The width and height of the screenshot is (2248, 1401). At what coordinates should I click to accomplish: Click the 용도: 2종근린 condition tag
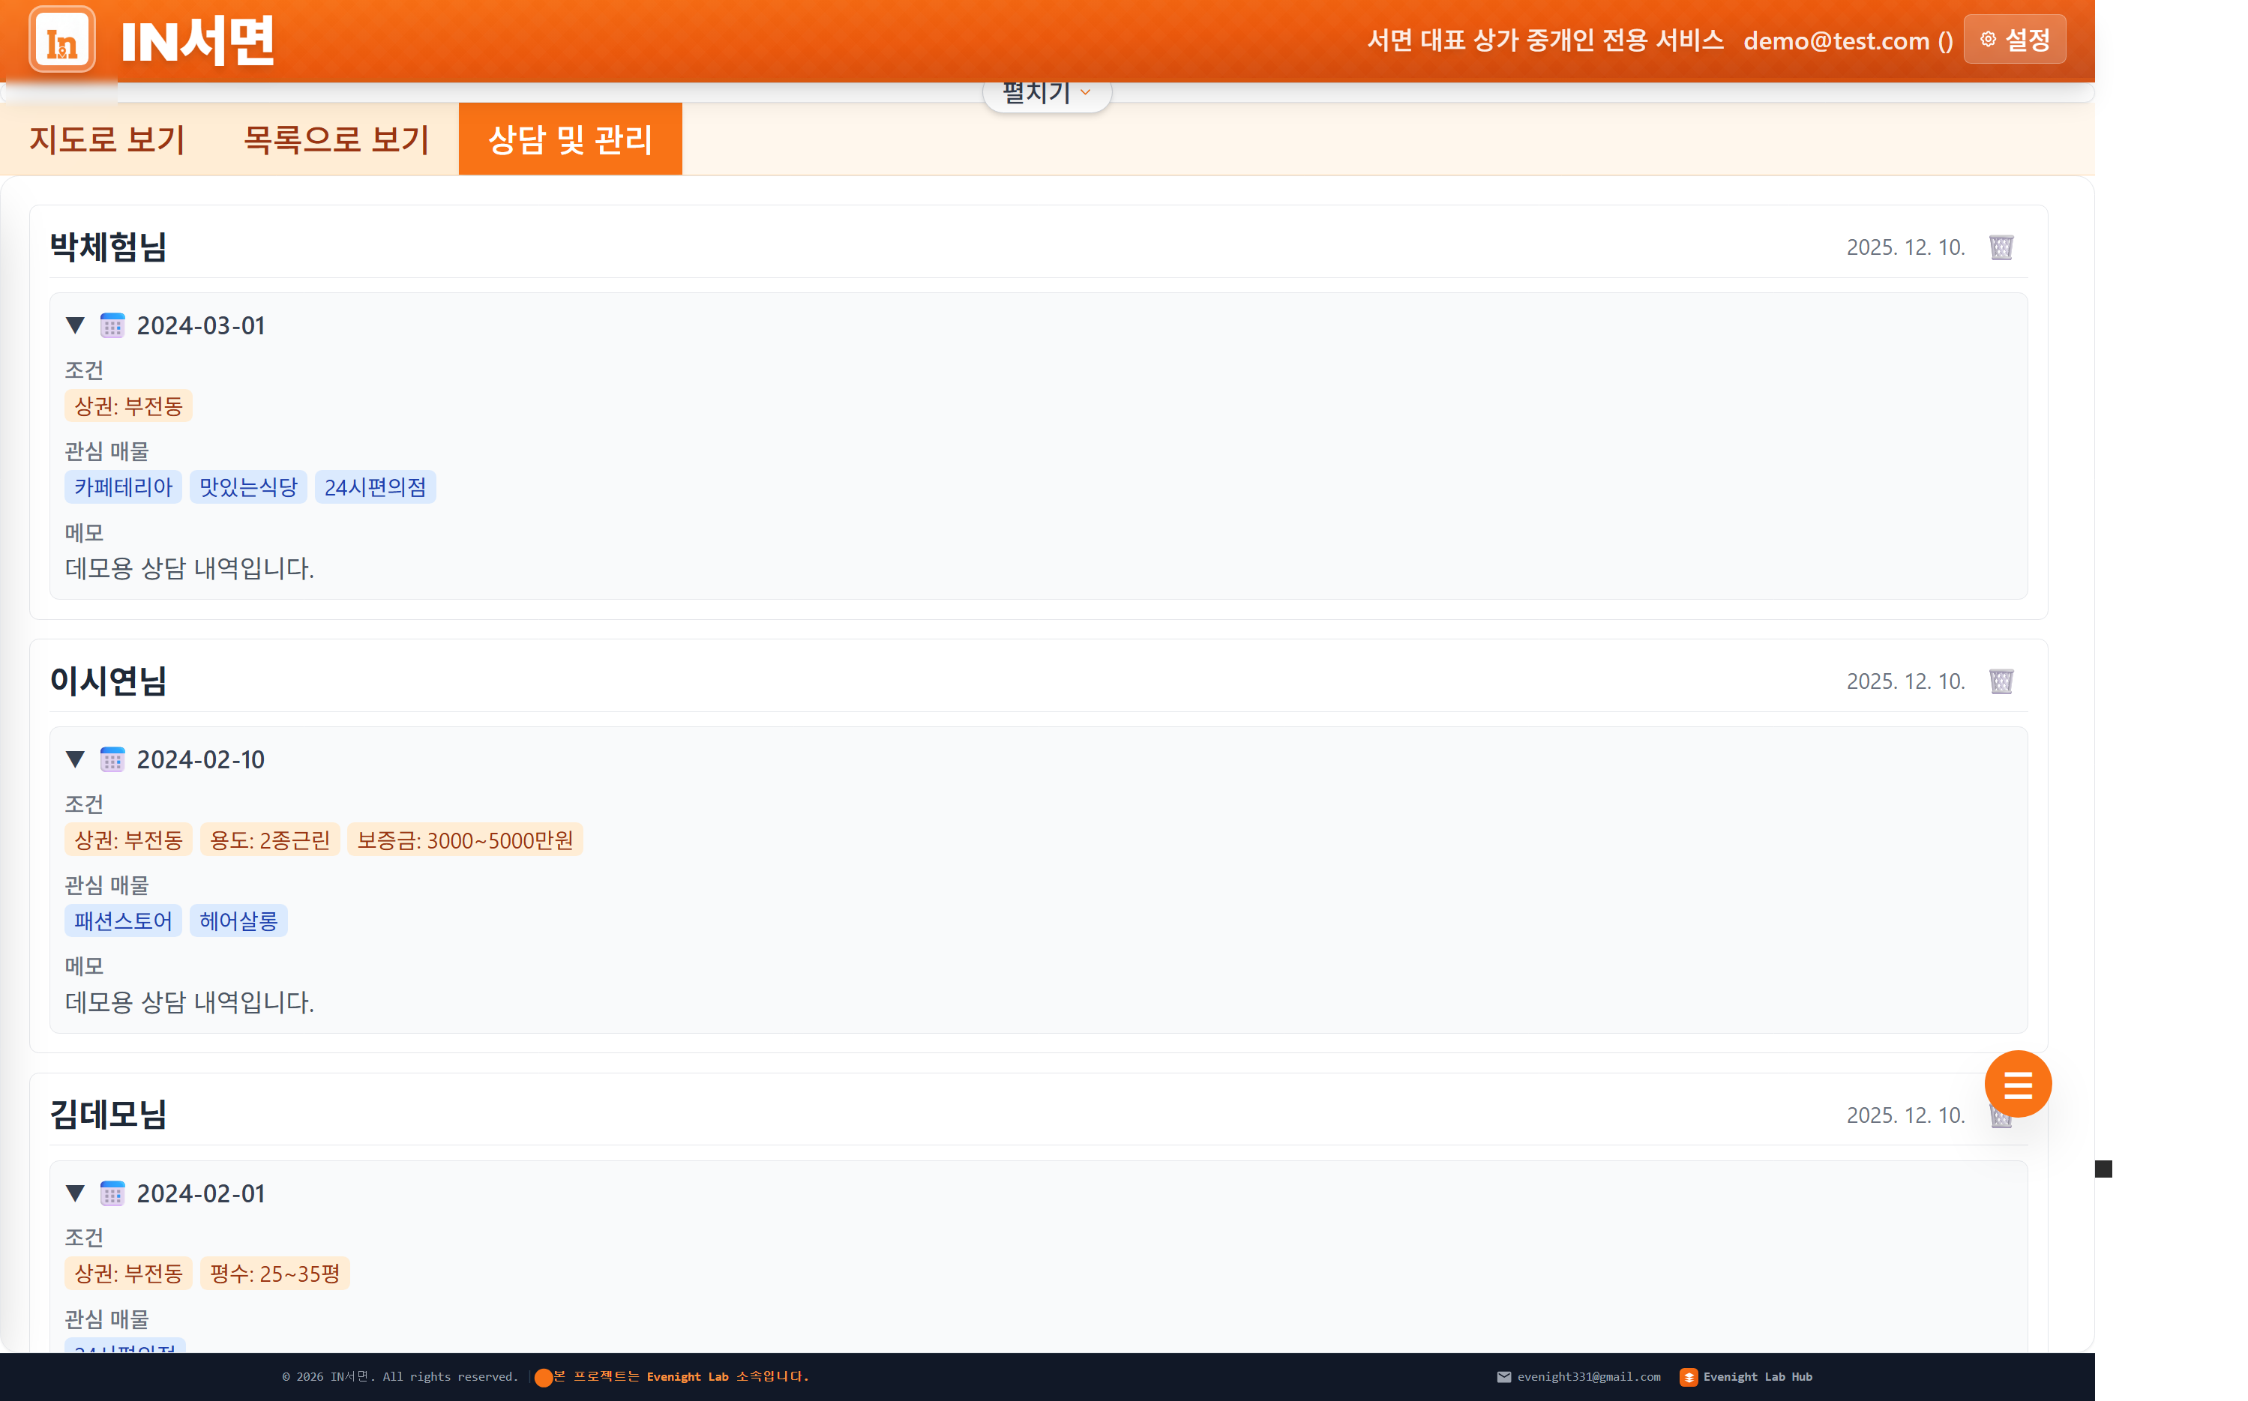click(270, 840)
